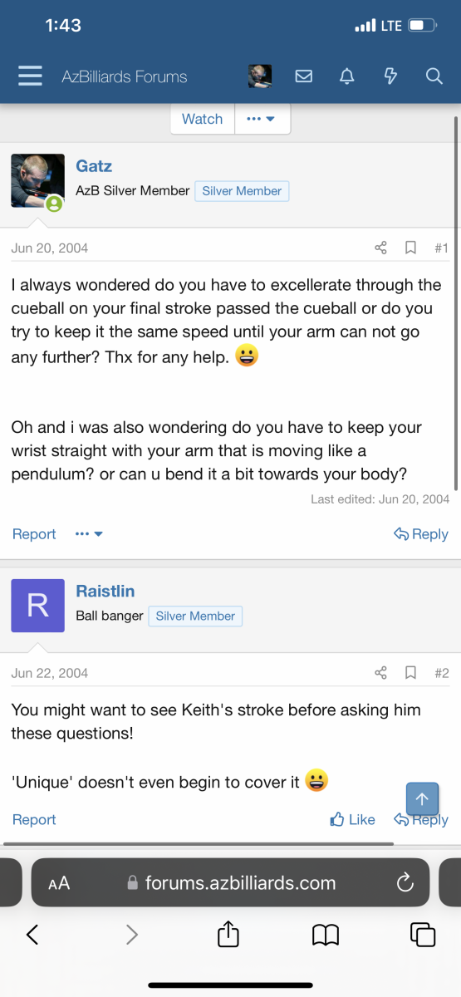Open the inbox envelope icon

(304, 76)
